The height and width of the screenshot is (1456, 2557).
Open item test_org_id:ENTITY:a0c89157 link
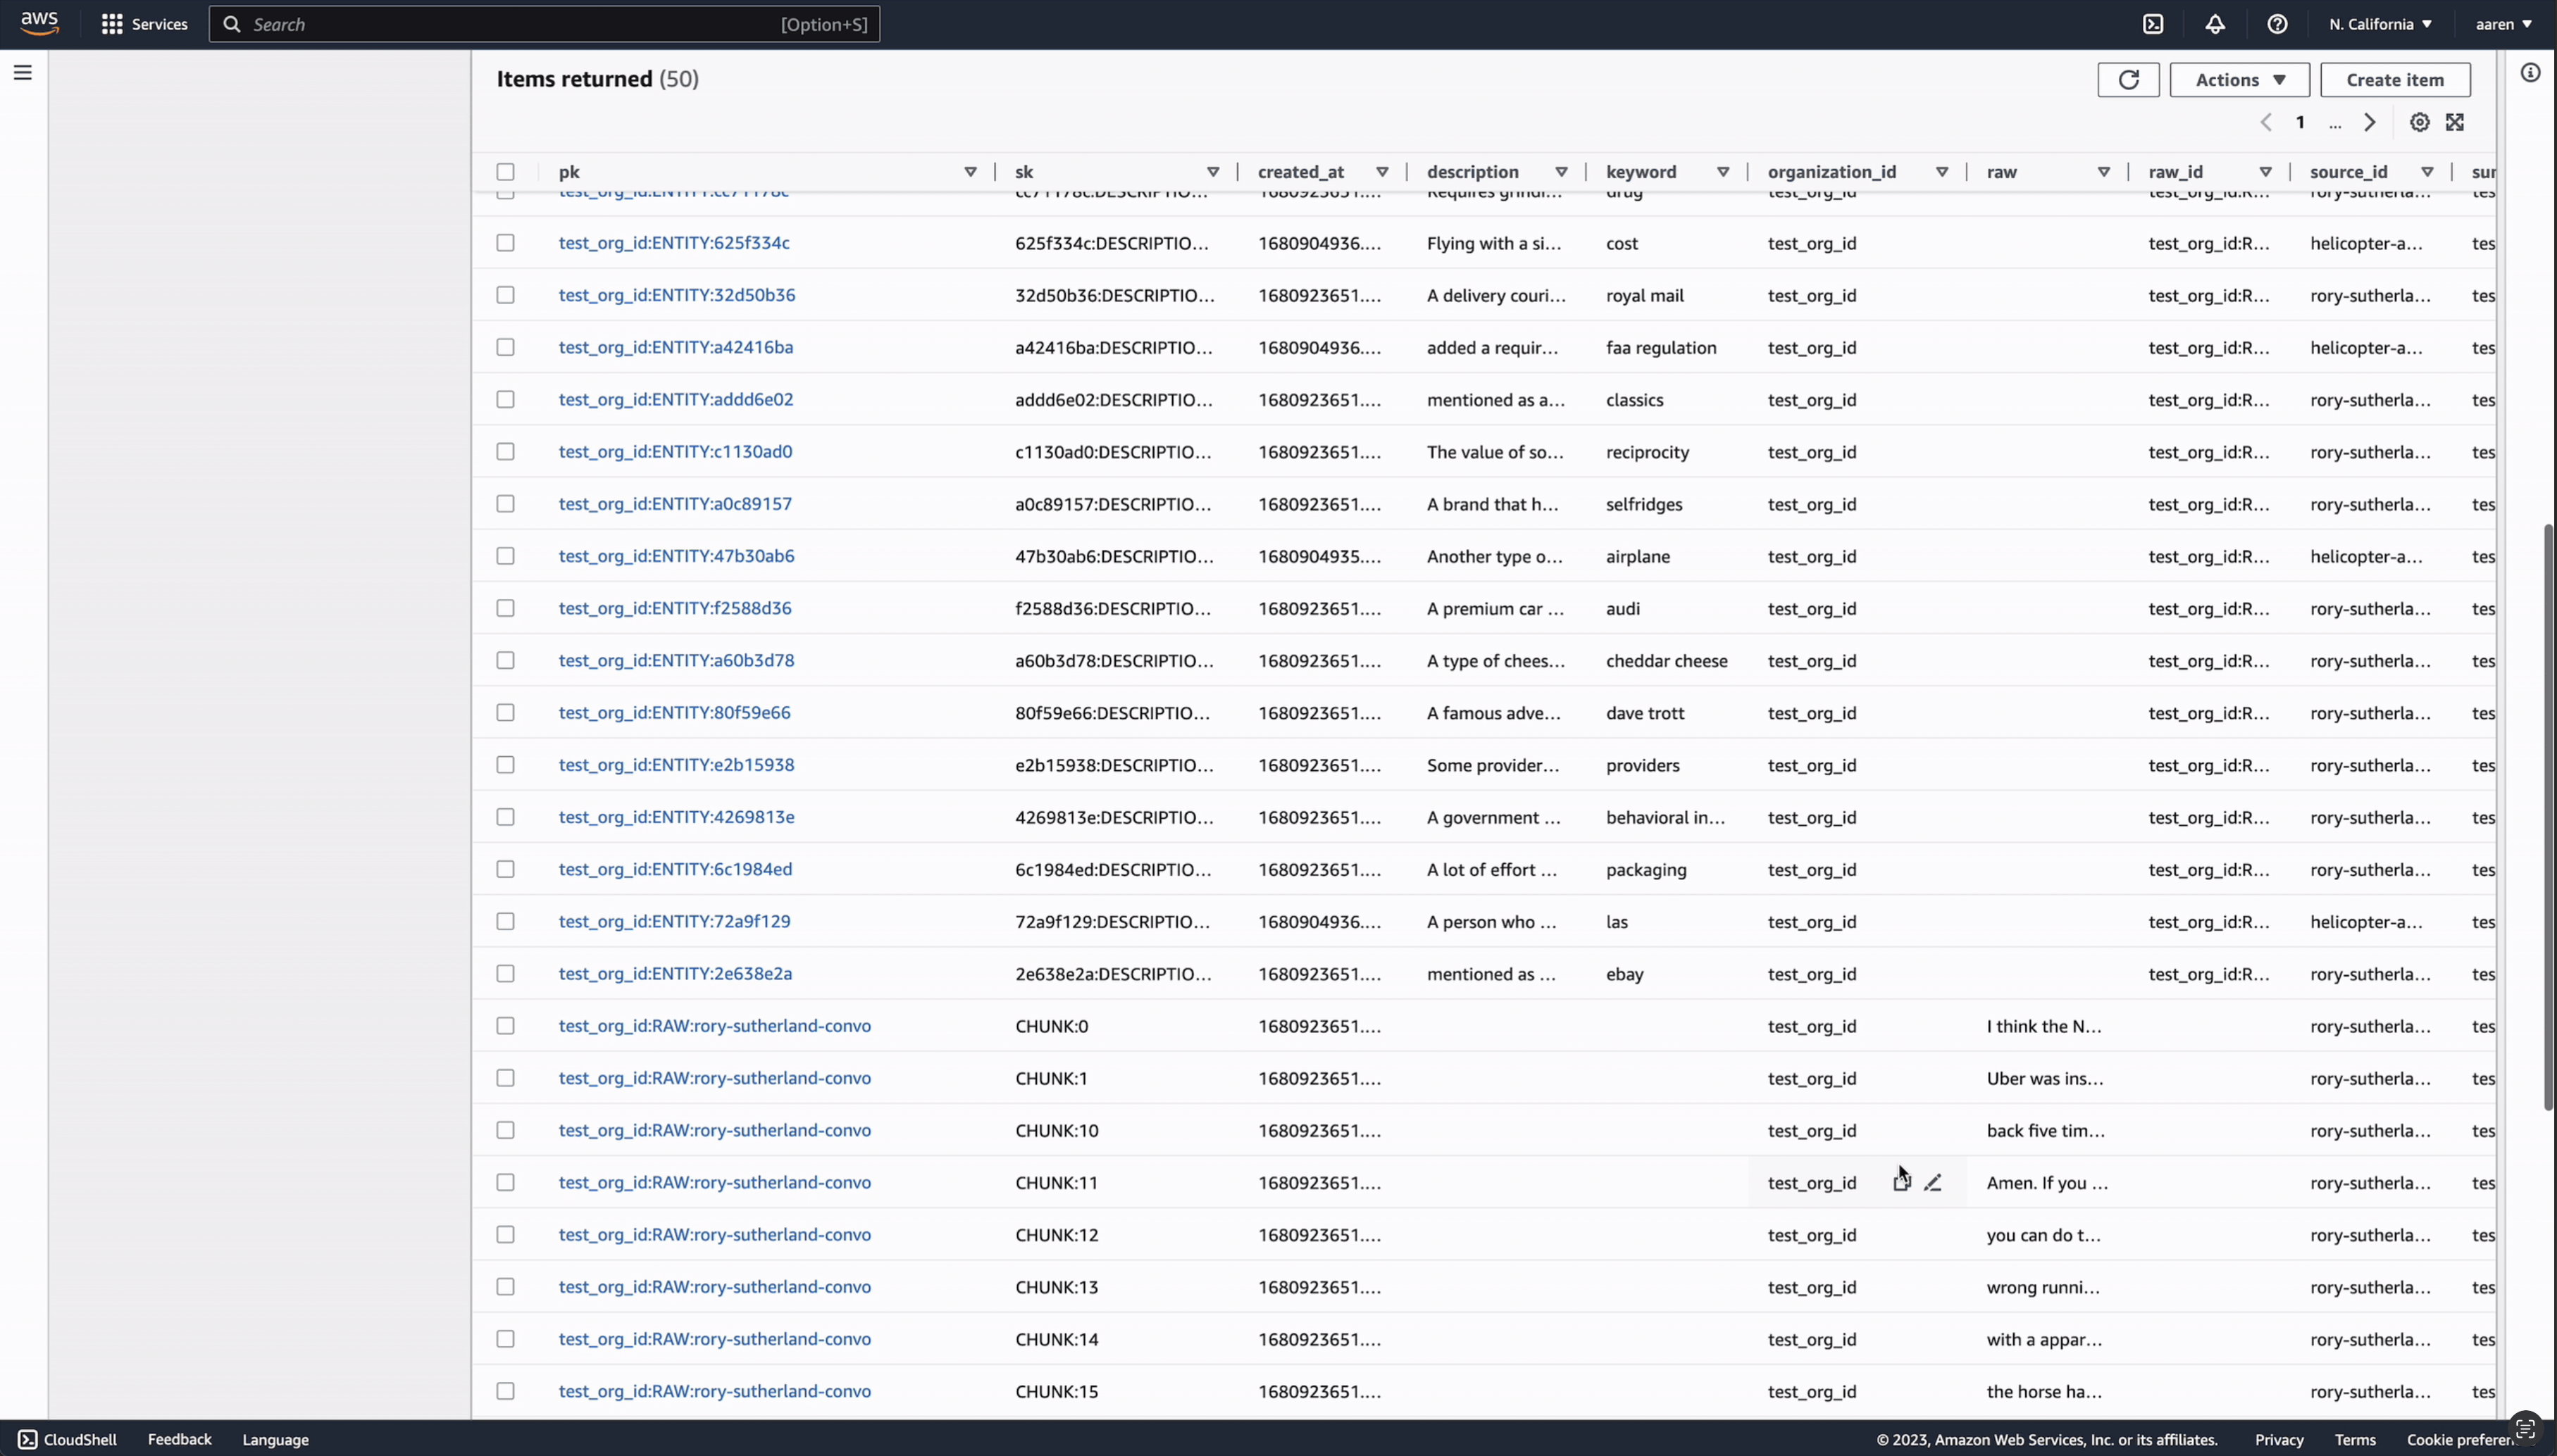676,504
